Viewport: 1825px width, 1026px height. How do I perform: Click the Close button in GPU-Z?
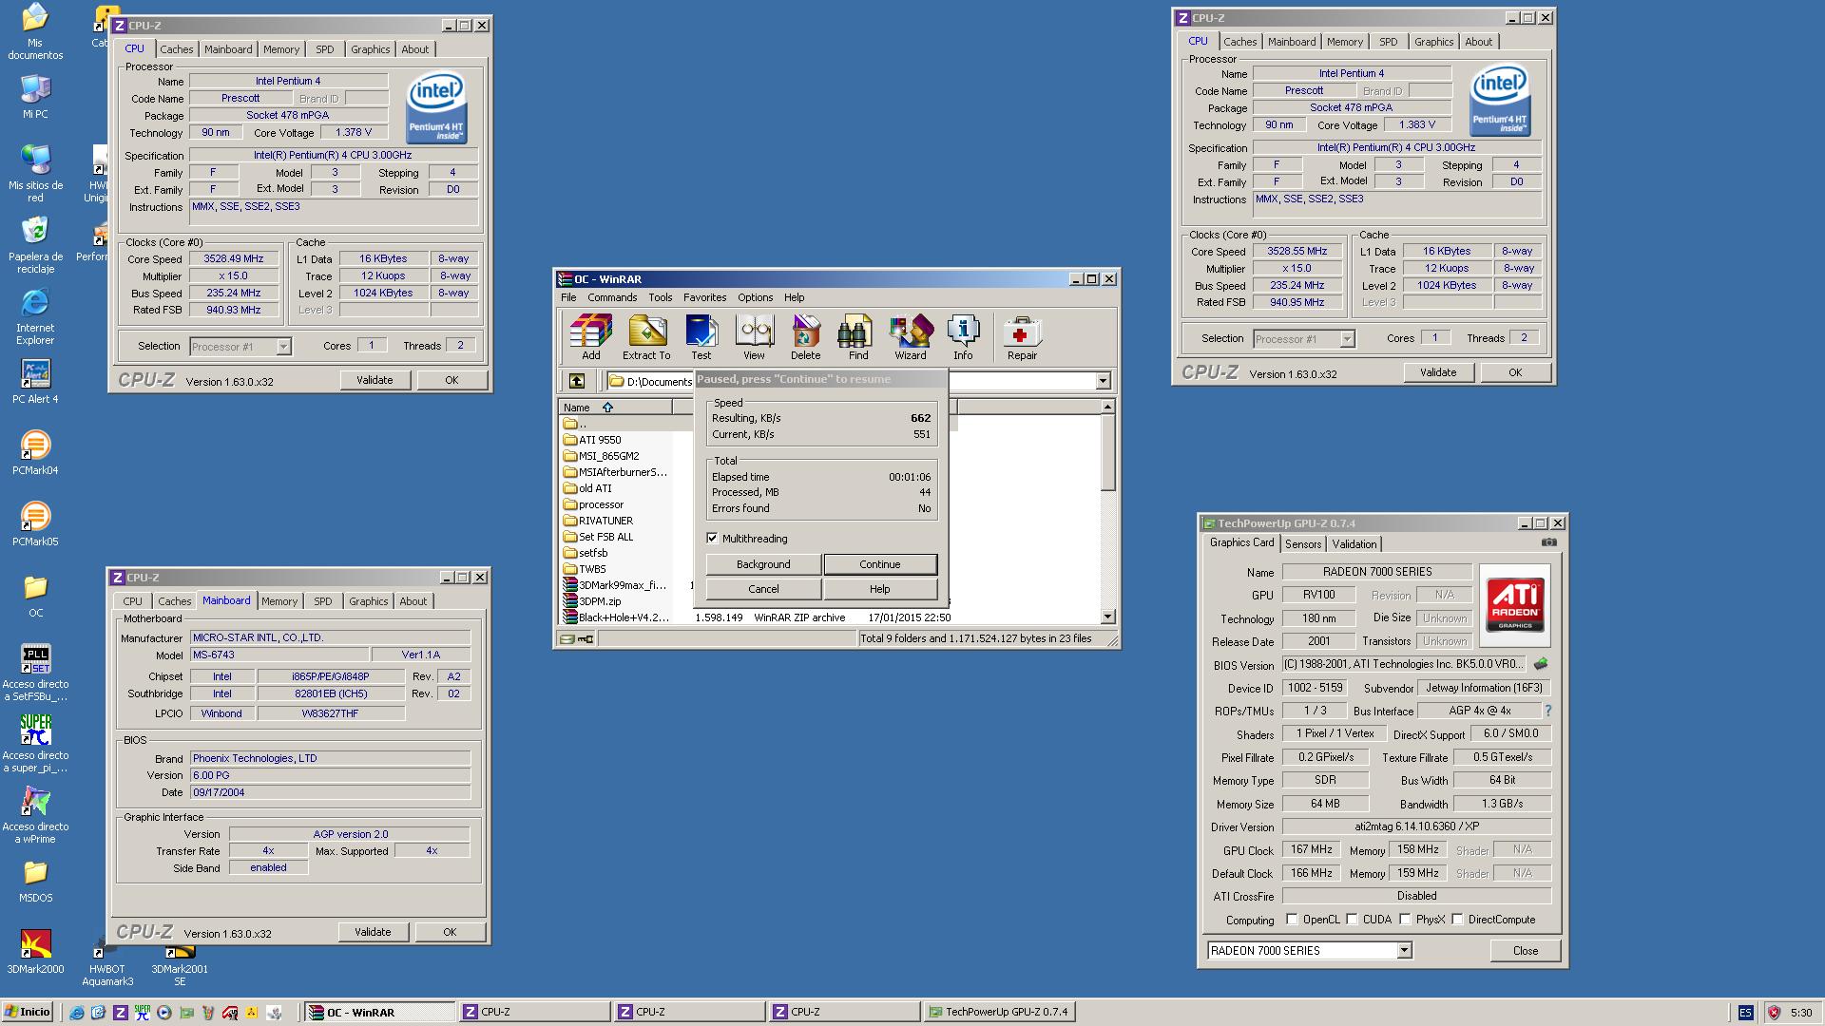pos(1525,950)
